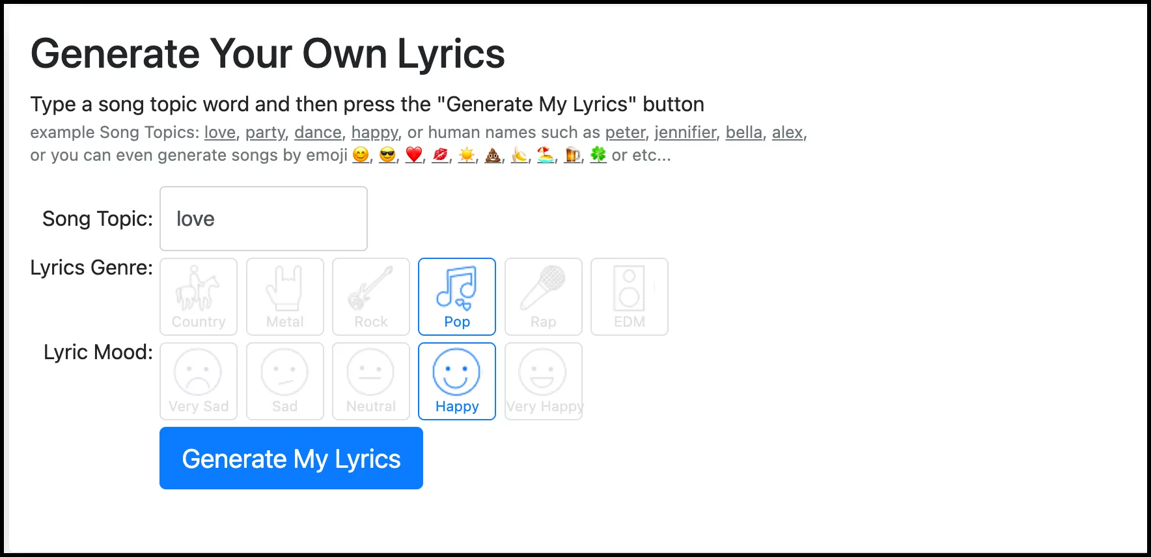Screen dimensions: 1151x557
Task: Select the Sad mood face
Action: (284, 381)
